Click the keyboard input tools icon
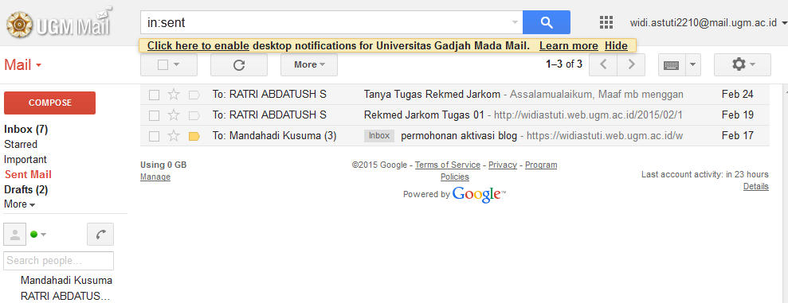The width and height of the screenshot is (788, 303). pyautogui.click(x=672, y=64)
